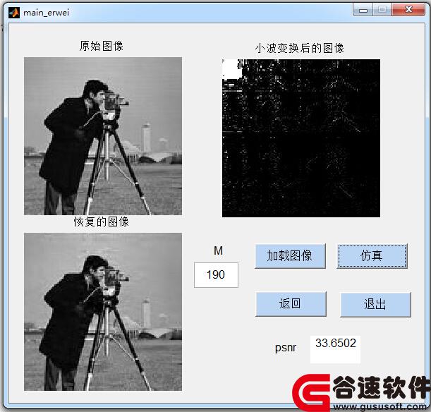Click the wavelet transformed image

(x=301, y=138)
